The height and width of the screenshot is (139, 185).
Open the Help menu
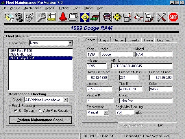tap(100, 8)
